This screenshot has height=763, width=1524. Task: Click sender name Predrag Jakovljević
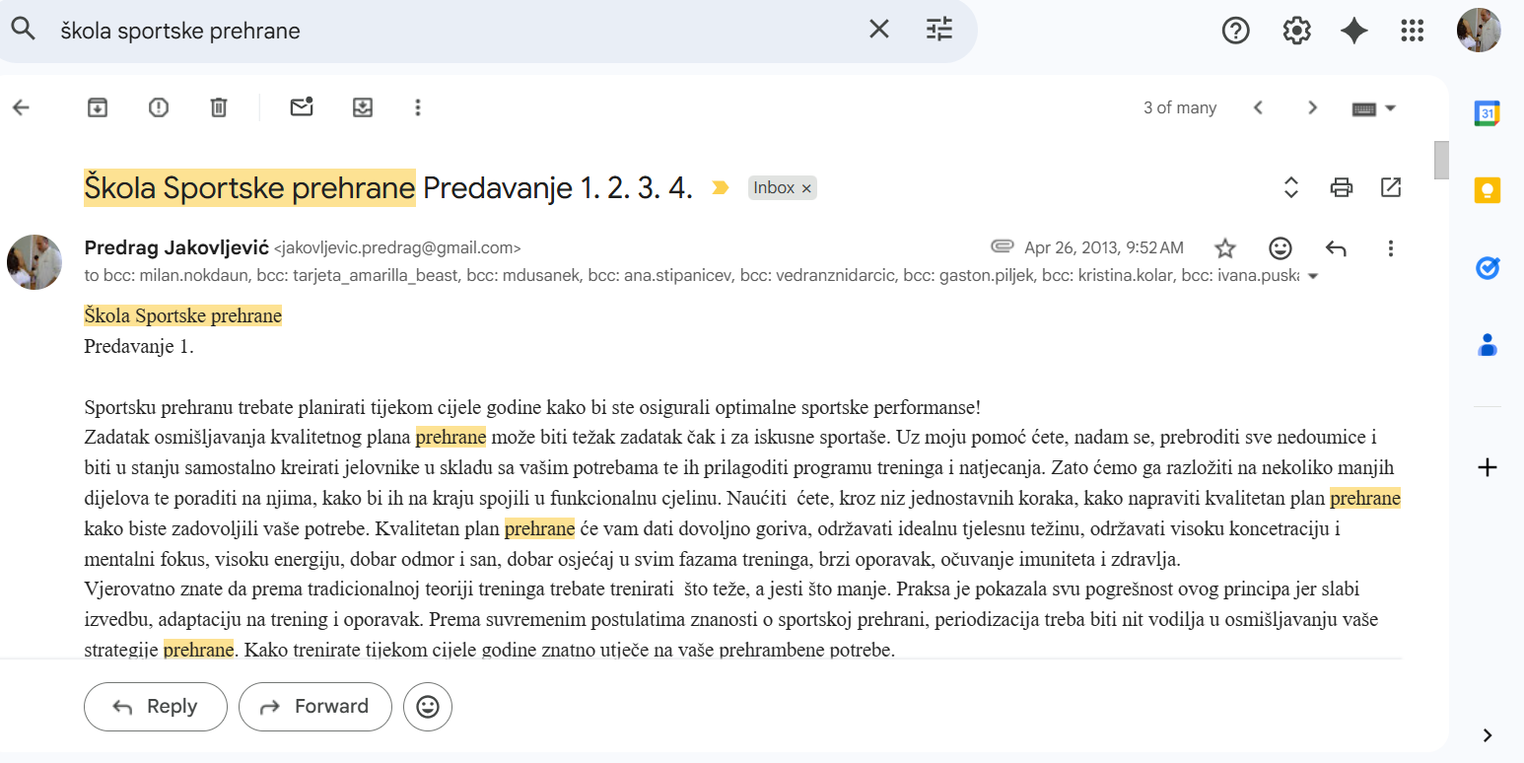click(x=176, y=247)
